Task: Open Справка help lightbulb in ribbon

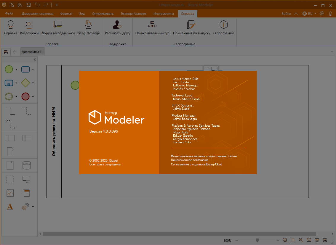Action: click(x=10, y=28)
